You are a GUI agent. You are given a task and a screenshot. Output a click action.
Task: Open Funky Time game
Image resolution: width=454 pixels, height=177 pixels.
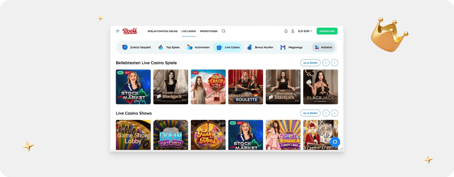(208, 135)
